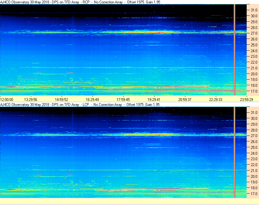Screen dimensions: 259x205
Task: Click 25.0 frequency label in RCP panel
Action: click(x=254, y=45)
